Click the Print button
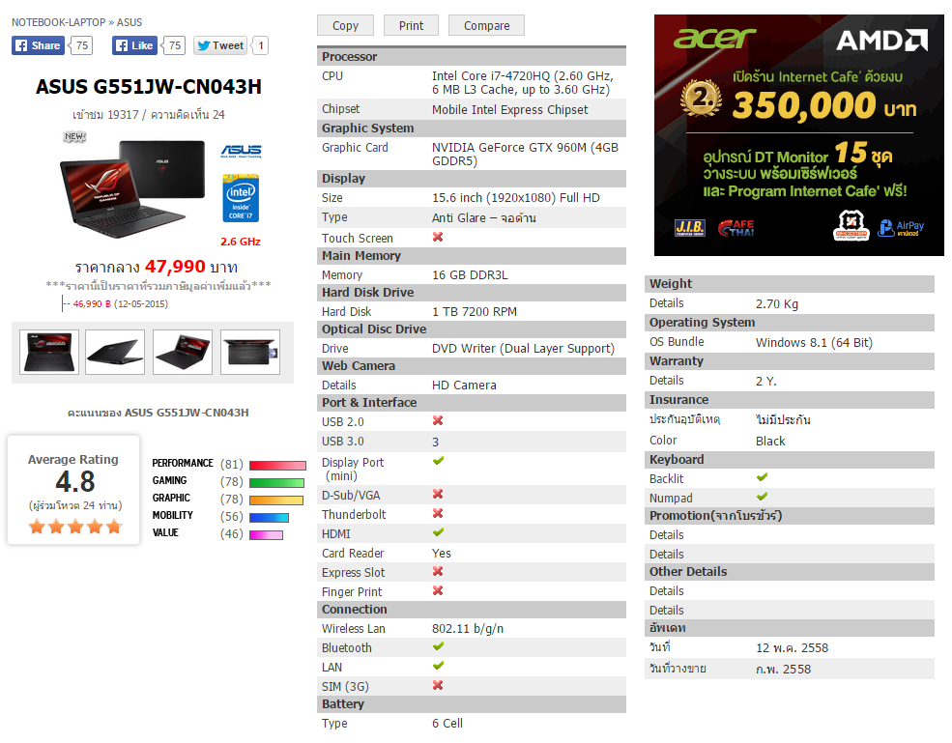 coord(411,25)
